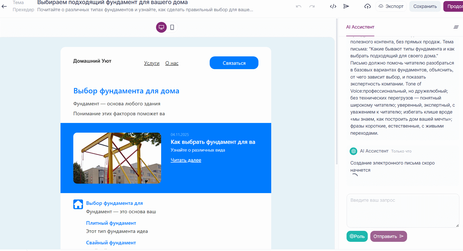The height and width of the screenshot is (251, 463).
Task: Select text Фундамент — это основа ваш
Action: point(121,211)
